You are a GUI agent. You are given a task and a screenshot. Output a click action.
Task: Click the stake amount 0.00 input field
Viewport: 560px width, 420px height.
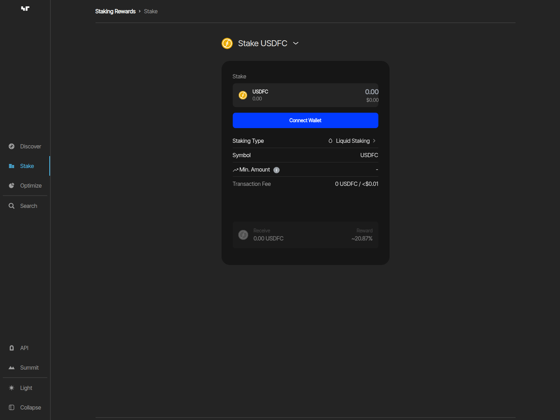[x=372, y=92]
